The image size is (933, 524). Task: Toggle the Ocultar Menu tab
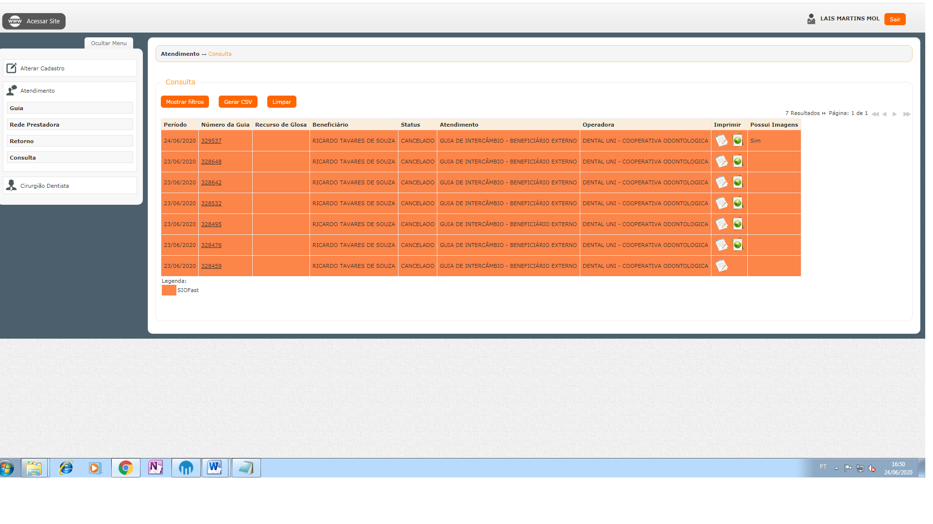pyautogui.click(x=108, y=43)
